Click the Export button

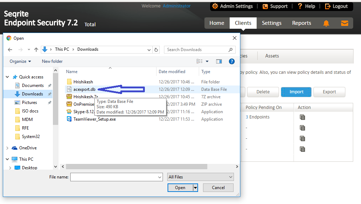pos(329,92)
